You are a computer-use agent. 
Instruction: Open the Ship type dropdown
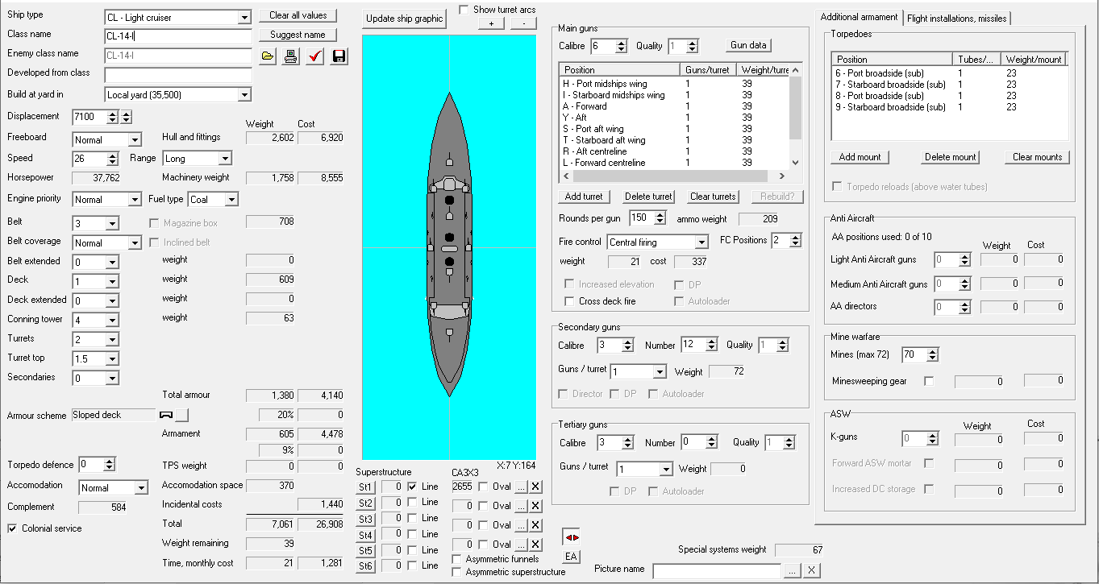pos(244,17)
